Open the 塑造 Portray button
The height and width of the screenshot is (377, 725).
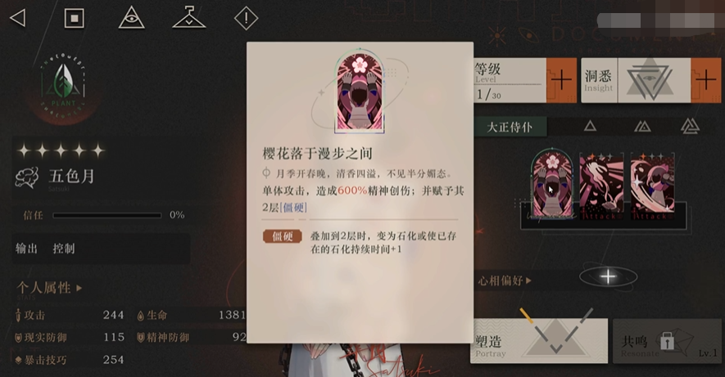click(541, 340)
